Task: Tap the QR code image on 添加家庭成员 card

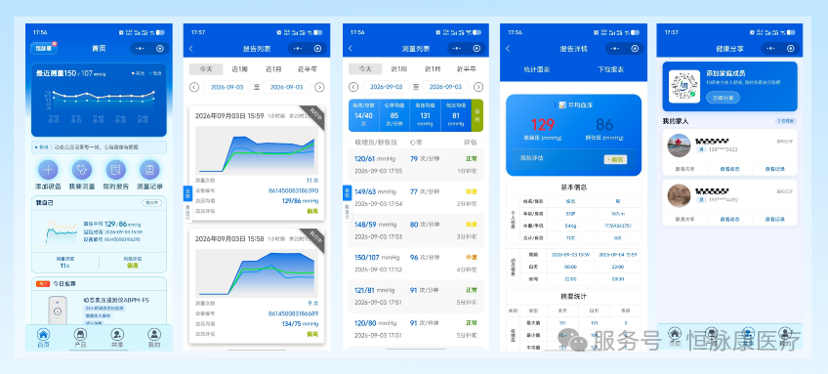Action: coord(684,86)
